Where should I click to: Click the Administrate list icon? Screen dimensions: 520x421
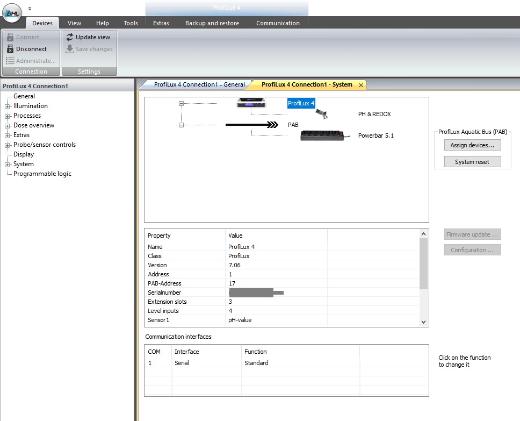click(x=10, y=61)
